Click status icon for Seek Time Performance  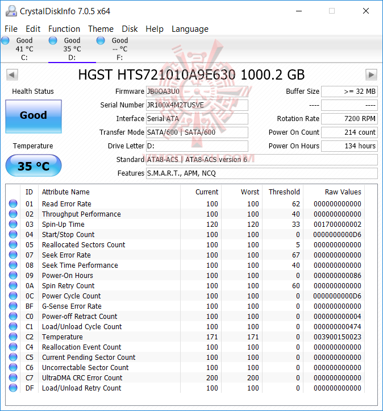[x=13, y=265]
